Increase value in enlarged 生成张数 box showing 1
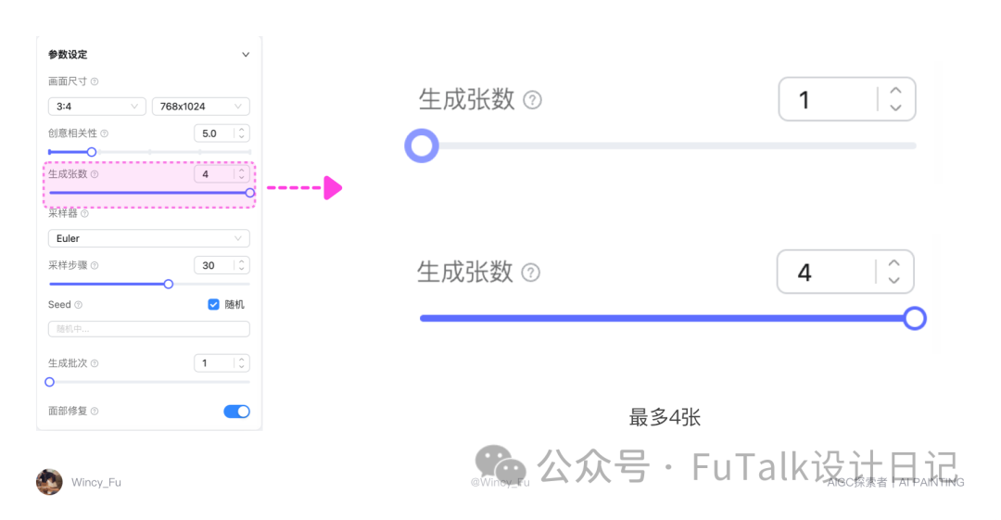The height and width of the screenshot is (520, 1001). 895,91
